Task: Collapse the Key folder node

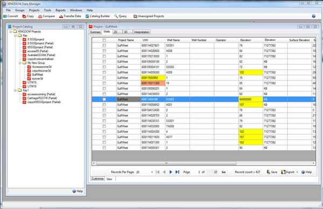Action: [x=15, y=36]
